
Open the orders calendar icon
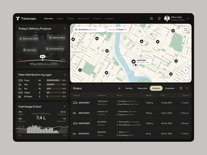click(181, 88)
